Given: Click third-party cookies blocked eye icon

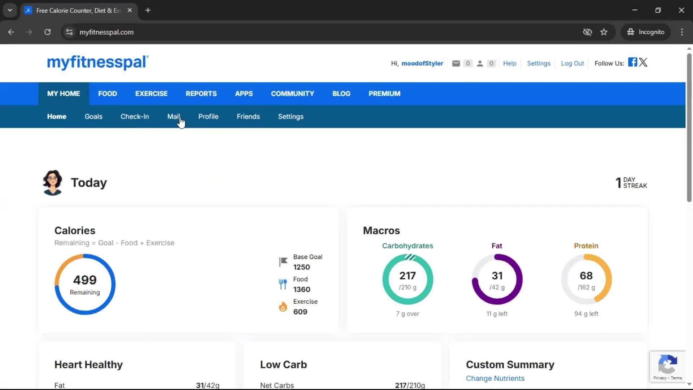Looking at the screenshot, I should [x=587, y=32].
